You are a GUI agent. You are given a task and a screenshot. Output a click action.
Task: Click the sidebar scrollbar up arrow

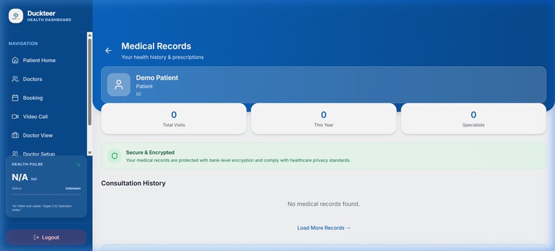point(90,35)
